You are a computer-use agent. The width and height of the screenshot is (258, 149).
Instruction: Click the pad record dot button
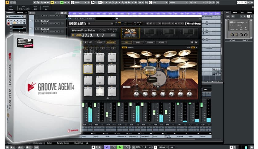click(85, 42)
